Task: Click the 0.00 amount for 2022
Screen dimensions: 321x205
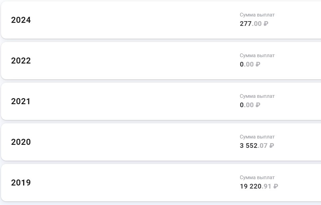Action: point(246,64)
